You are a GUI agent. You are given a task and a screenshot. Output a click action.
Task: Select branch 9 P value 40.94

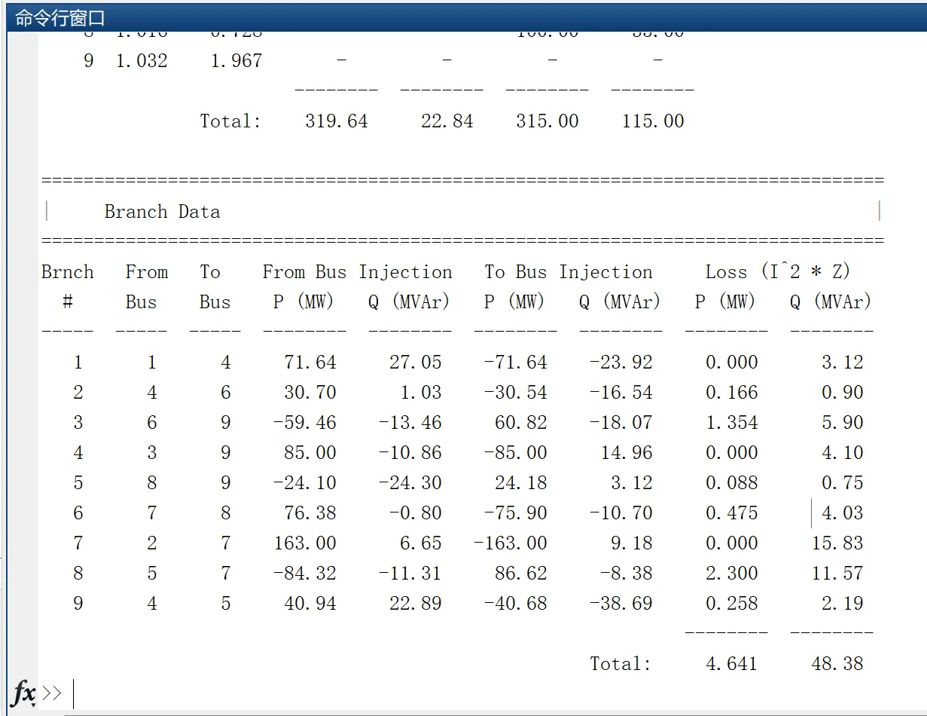click(x=310, y=604)
